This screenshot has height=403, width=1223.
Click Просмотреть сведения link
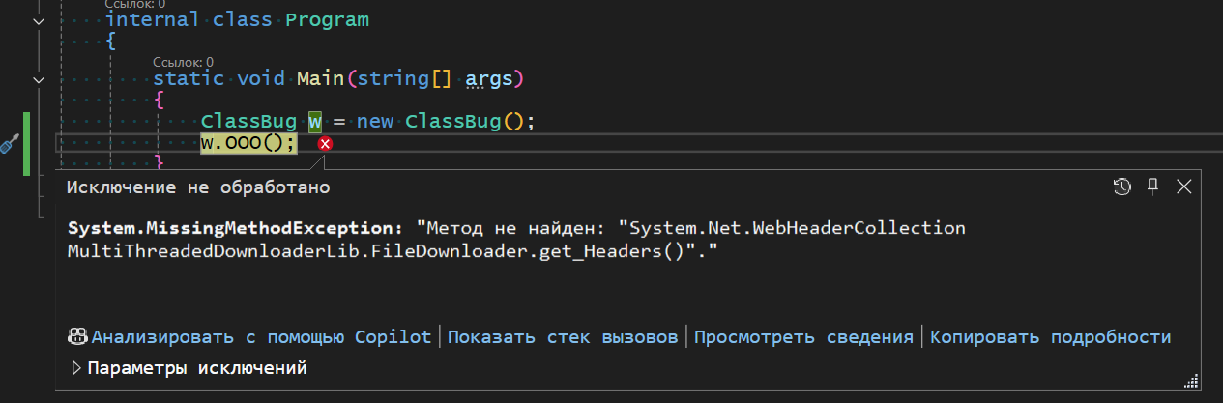click(x=803, y=337)
